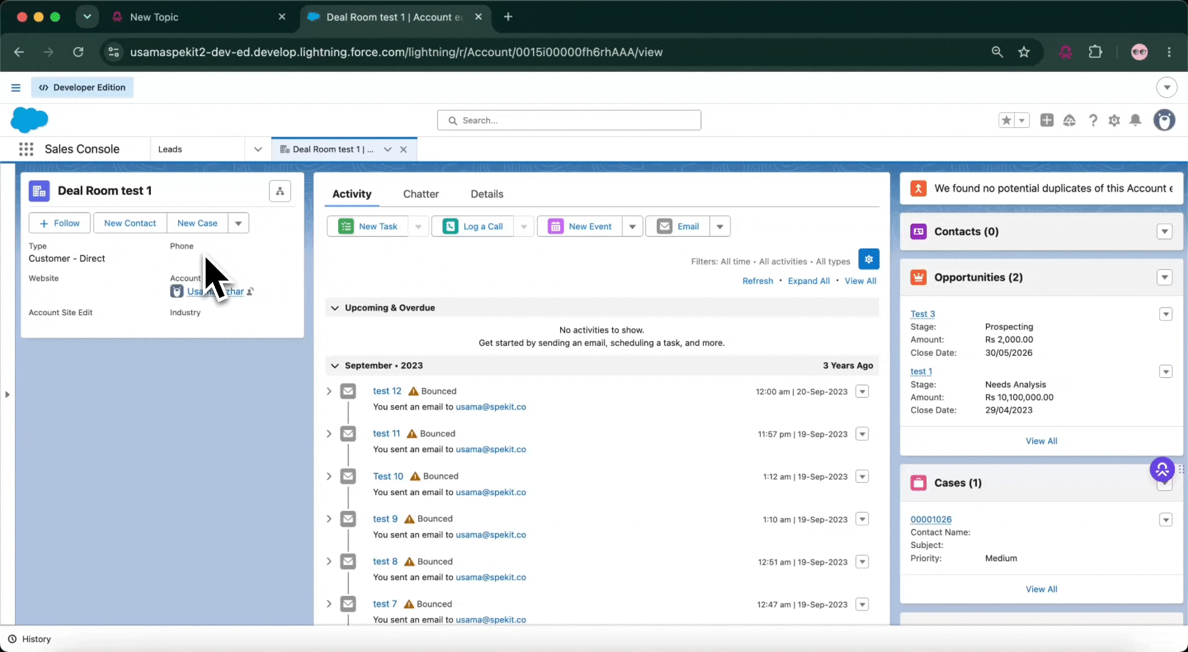This screenshot has height=652, width=1188.
Task: Open the Notifications bell
Action: 1135,120
